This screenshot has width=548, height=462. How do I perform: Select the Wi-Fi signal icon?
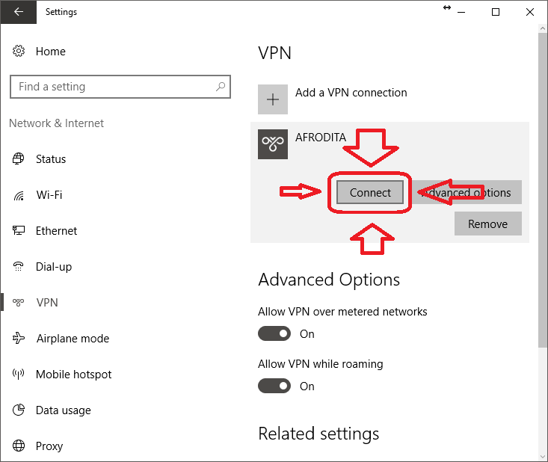(19, 195)
